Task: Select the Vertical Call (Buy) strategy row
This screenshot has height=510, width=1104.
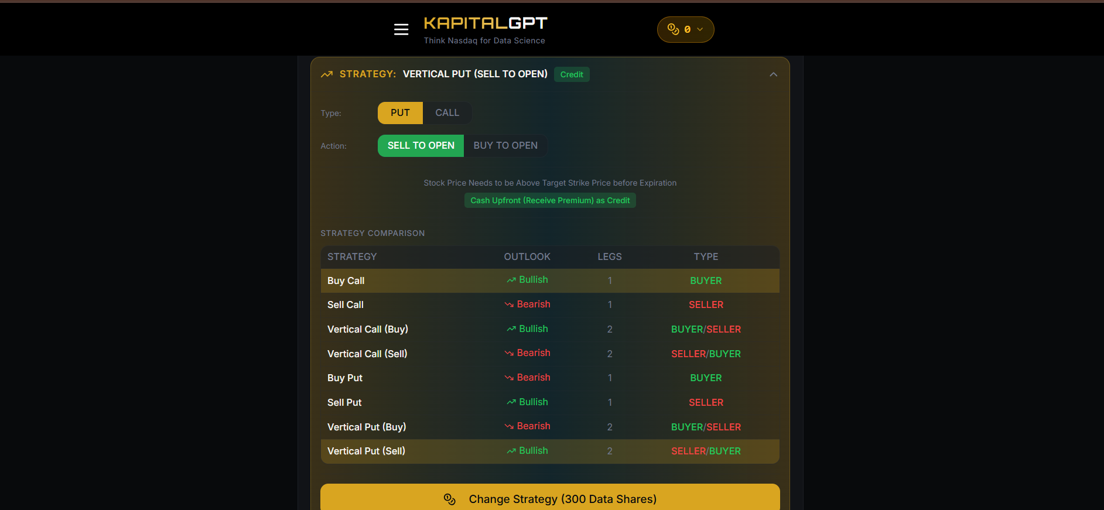Action: 550,329
